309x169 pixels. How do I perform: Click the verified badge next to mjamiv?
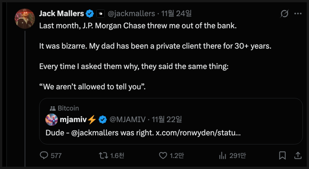102,120
